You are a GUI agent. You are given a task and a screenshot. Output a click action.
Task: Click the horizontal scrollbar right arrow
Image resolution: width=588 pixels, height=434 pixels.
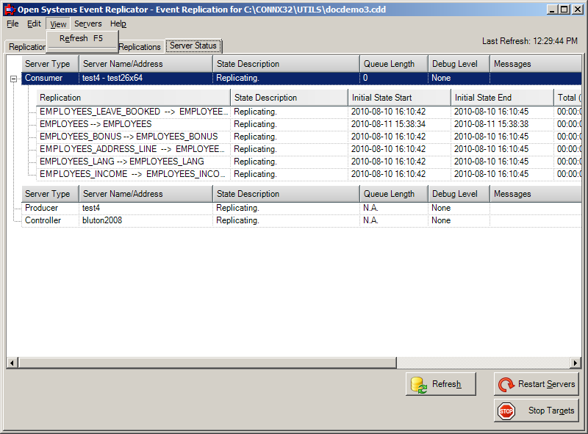[x=576, y=362]
